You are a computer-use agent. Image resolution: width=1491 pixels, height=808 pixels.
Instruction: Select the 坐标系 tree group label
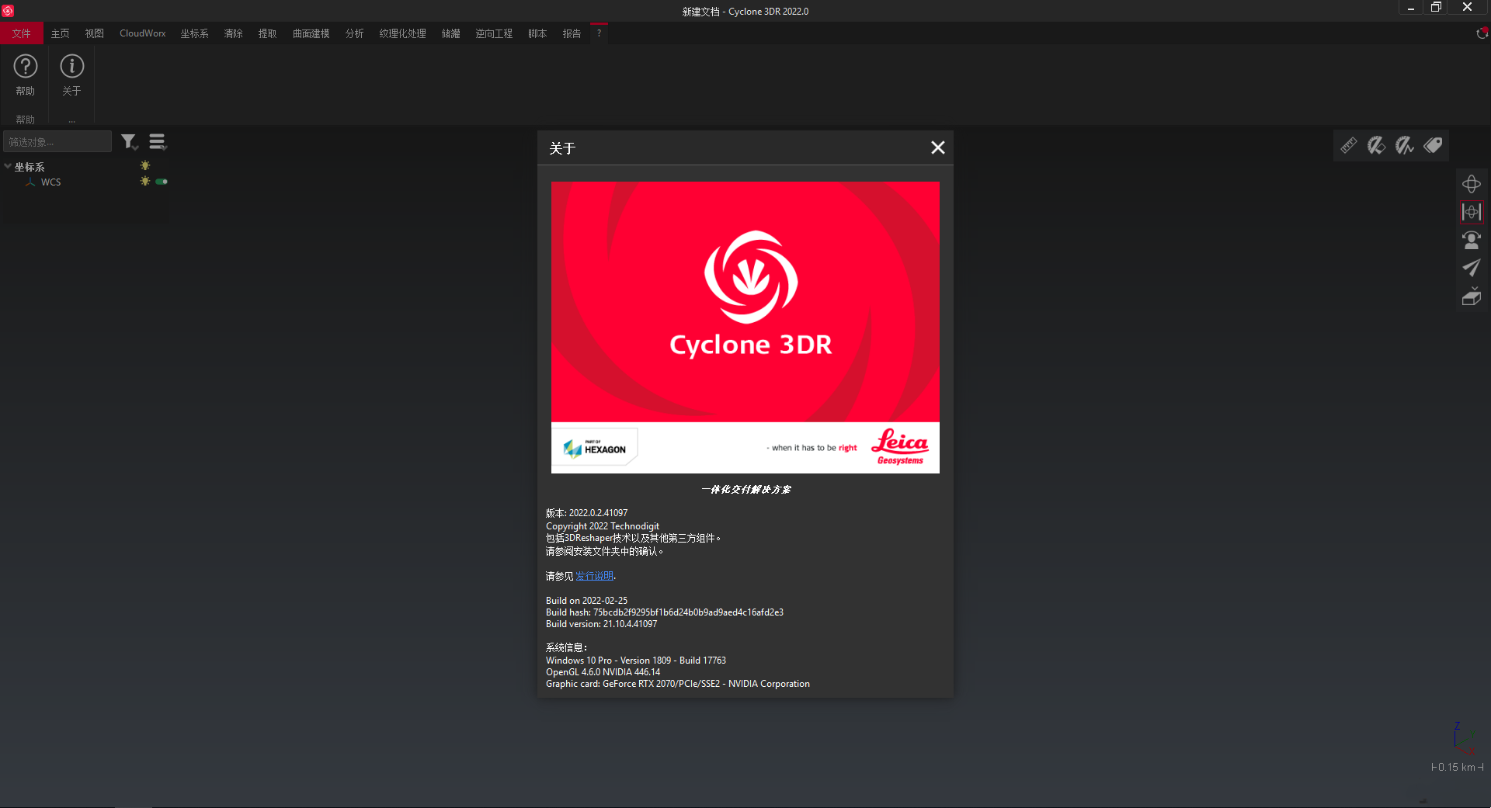30,167
